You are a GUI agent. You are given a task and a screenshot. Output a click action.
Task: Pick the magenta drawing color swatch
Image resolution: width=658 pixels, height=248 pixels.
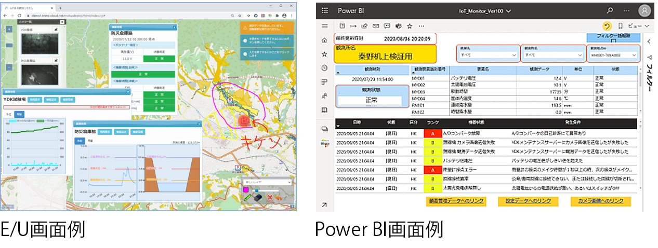(246, 190)
